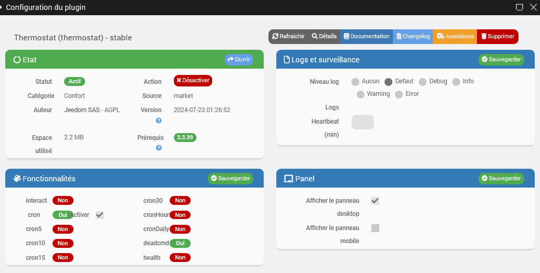Click the red Désactiver button

193,81
